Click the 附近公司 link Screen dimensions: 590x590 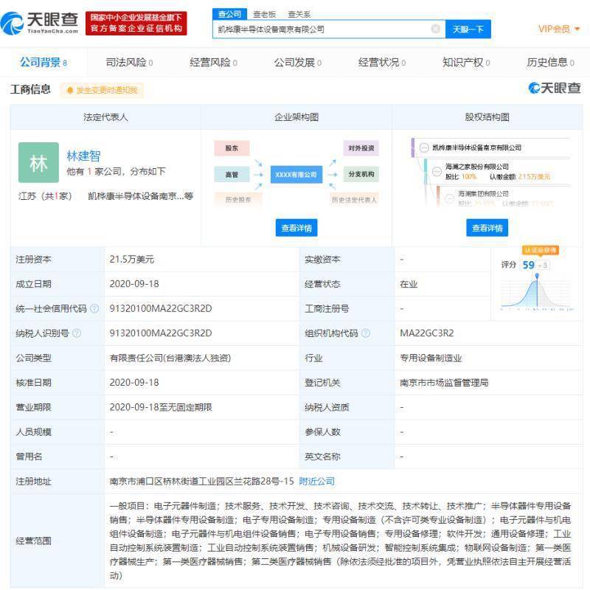click(317, 482)
